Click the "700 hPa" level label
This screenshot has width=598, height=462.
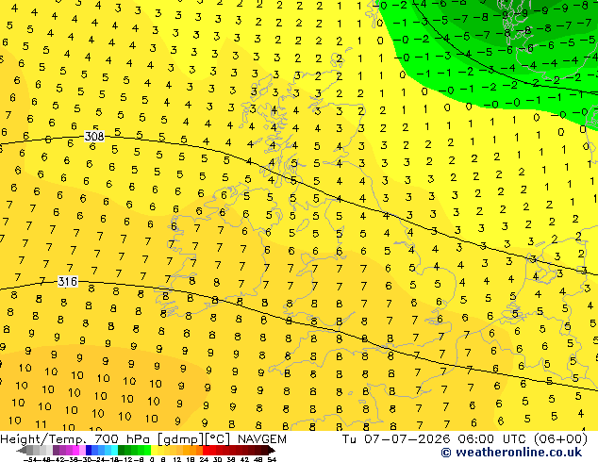click(x=122, y=439)
